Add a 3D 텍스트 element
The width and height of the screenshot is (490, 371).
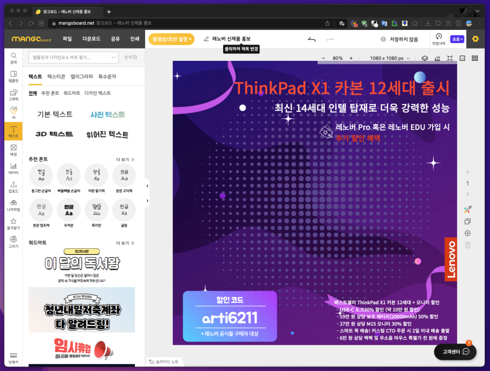click(54, 134)
